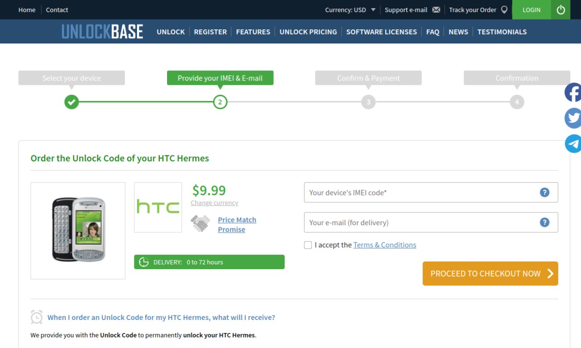Click the Track your Order location pin icon
The width and height of the screenshot is (581, 348).
(x=504, y=10)
